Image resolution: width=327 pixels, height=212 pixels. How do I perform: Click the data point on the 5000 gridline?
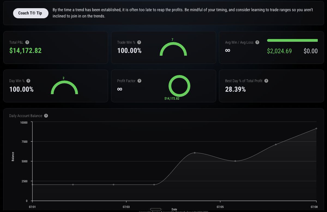235,161
